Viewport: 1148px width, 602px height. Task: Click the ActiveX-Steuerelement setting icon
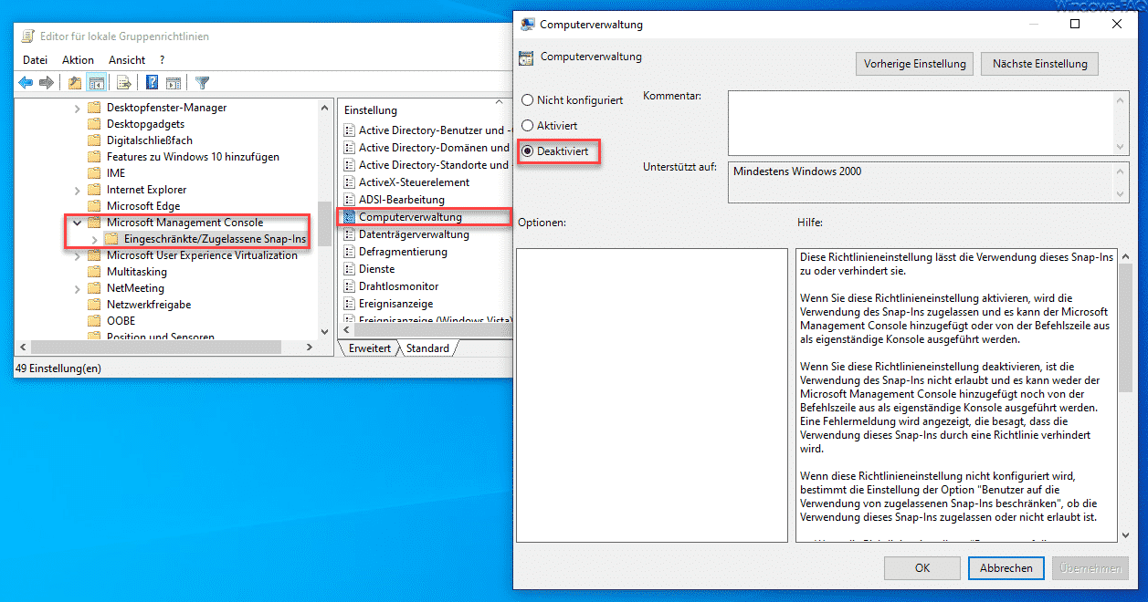point(349,182)
